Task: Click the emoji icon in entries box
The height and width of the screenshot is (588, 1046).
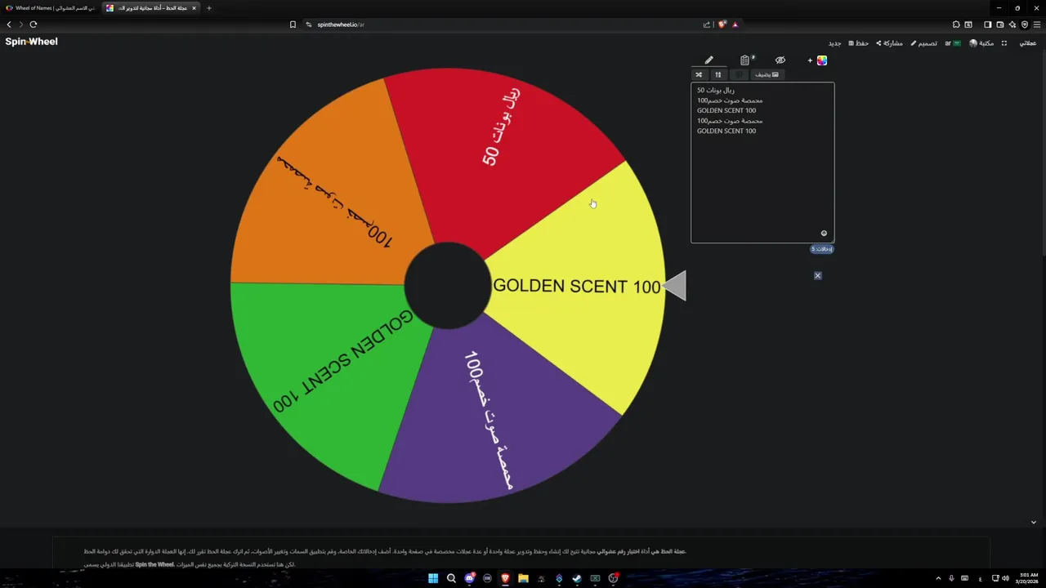Action: (824, 234)
